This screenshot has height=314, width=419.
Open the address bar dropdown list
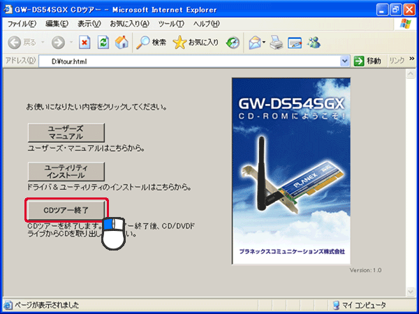(345, 61)
